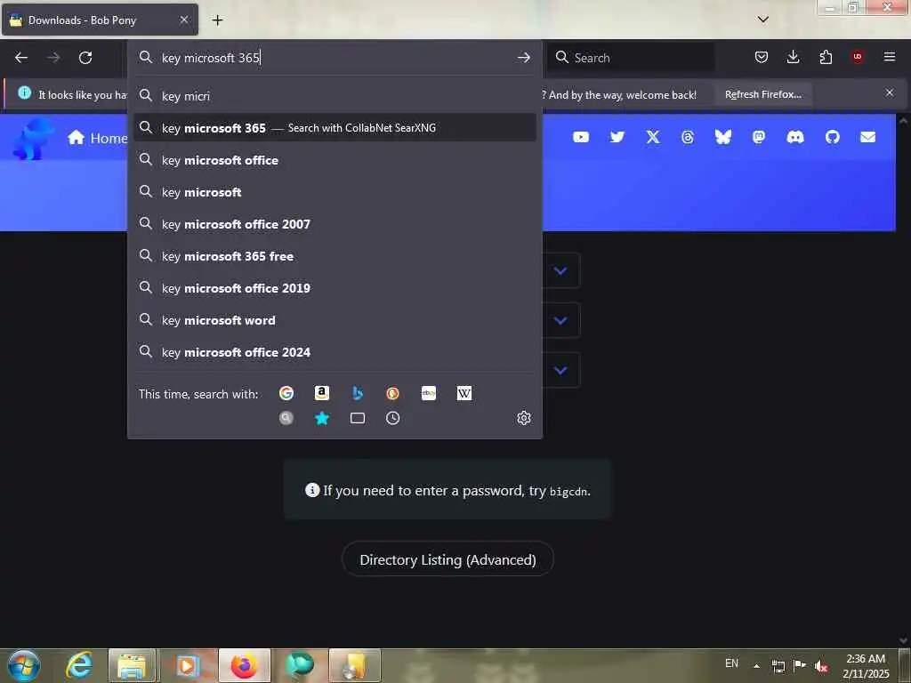Image resolution: width=911 pixels, height=683 pixels.
Task: Choose suggestion 'key microsoft 365 free'
Action: tap(335, 255)
